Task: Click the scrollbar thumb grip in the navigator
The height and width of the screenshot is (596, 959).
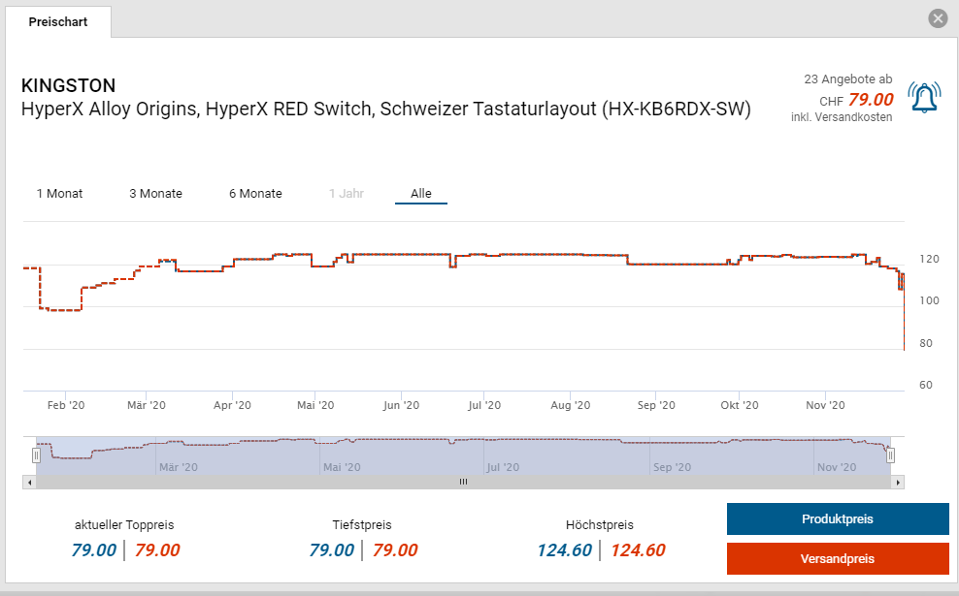Action: click(463, 482)
